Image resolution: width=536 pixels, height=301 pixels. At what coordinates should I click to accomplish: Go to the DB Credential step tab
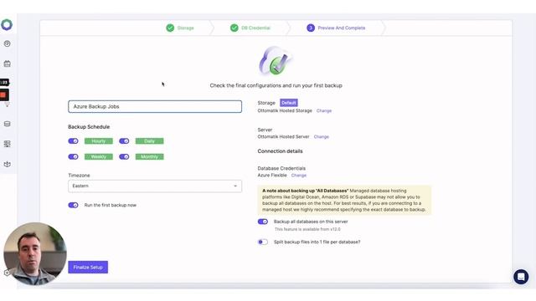250,28
